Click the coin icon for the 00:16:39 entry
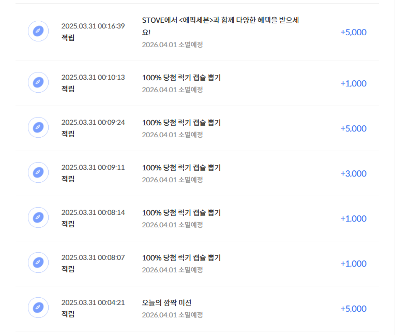 38,31
